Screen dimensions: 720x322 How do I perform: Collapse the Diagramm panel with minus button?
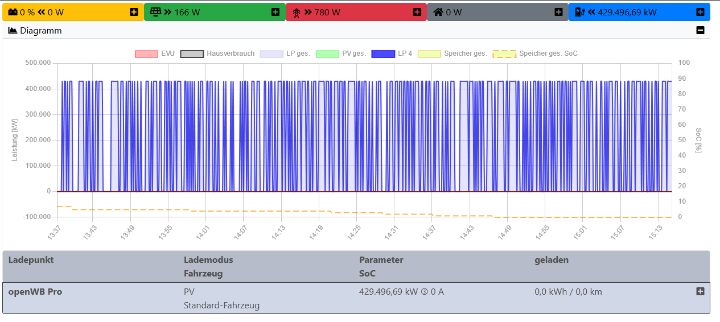pos(700,31)
